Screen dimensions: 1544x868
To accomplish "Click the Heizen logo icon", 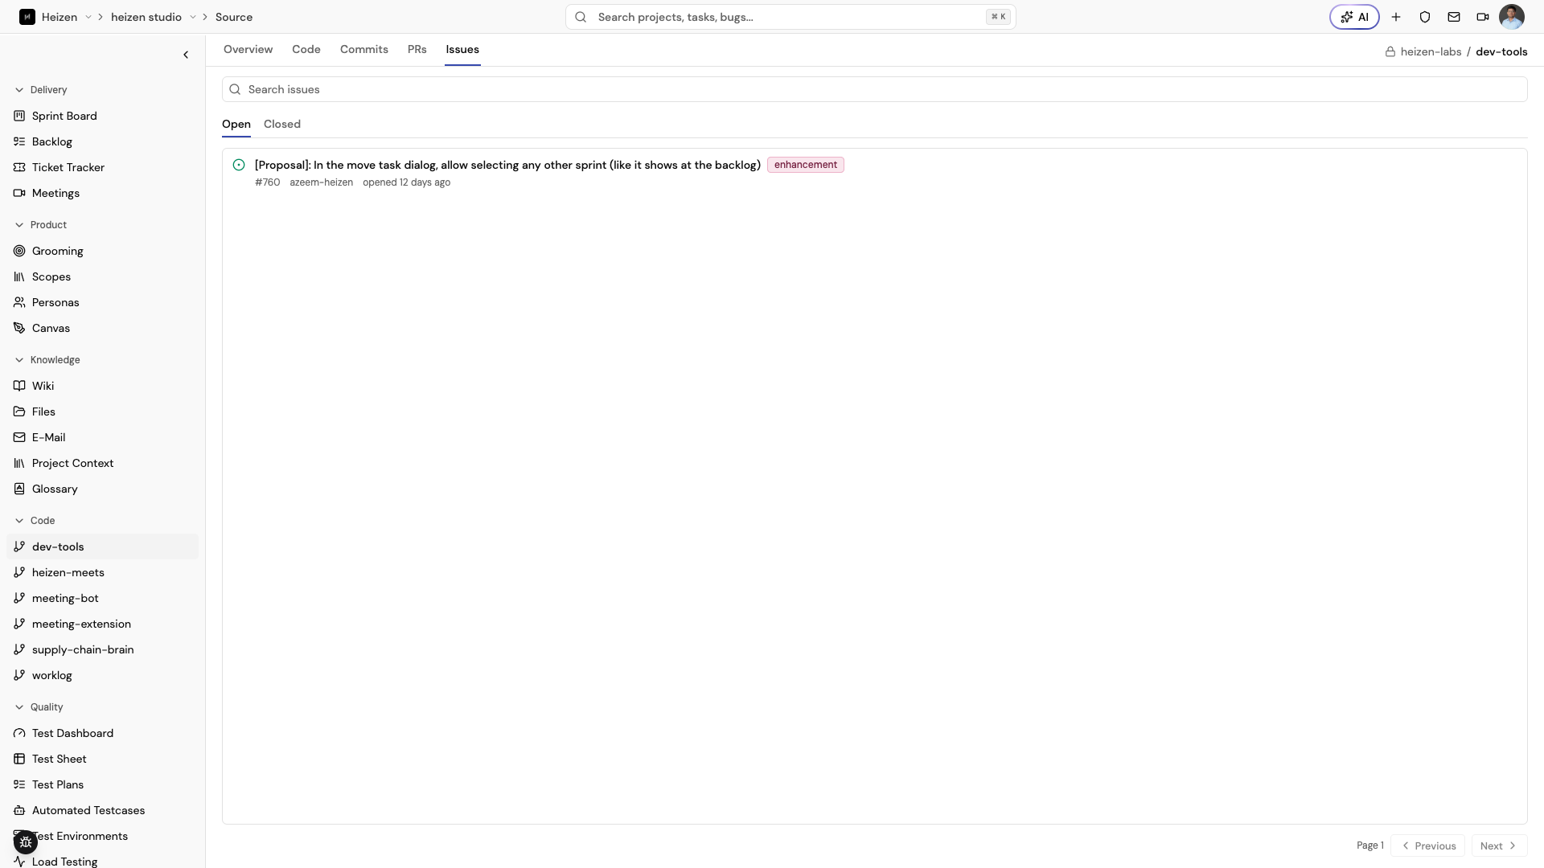I will coord(27,17).
